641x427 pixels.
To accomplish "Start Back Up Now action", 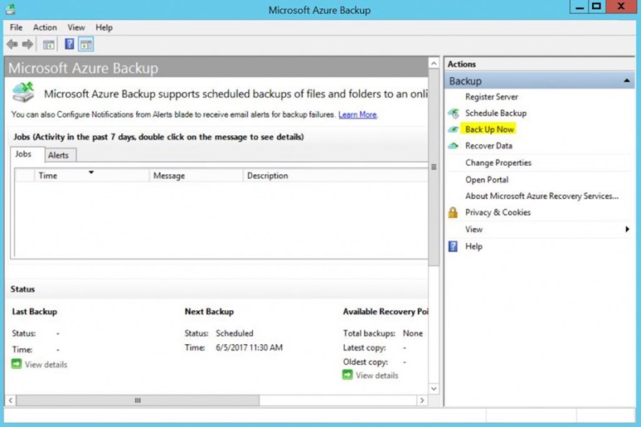I will [x=489, y=129].
